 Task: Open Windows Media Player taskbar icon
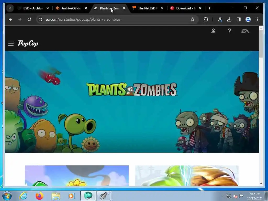71,196
